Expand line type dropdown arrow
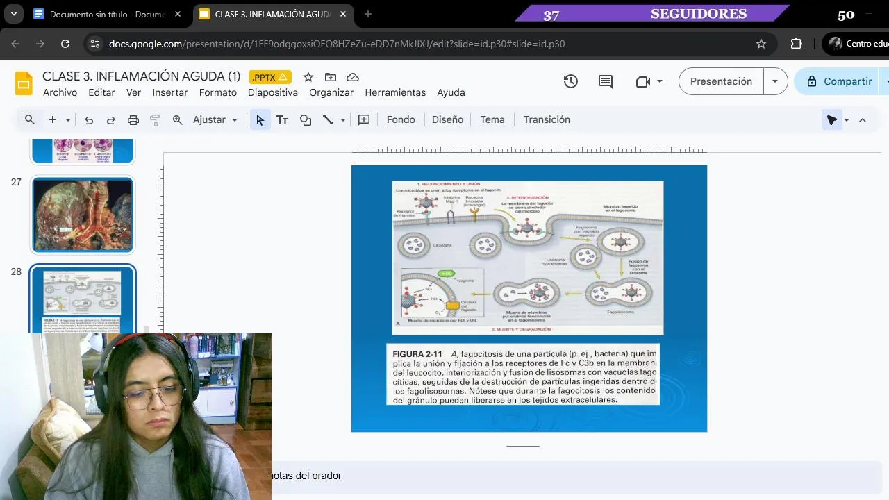The height and width of the screenshot is (500, 889). pyautogui.click(x=342, y=119)
